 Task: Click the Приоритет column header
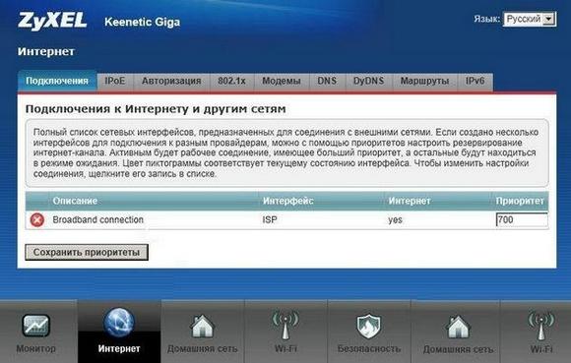(520, 201)
